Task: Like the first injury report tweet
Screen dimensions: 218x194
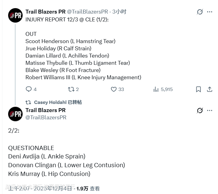Action: point(114,89)
